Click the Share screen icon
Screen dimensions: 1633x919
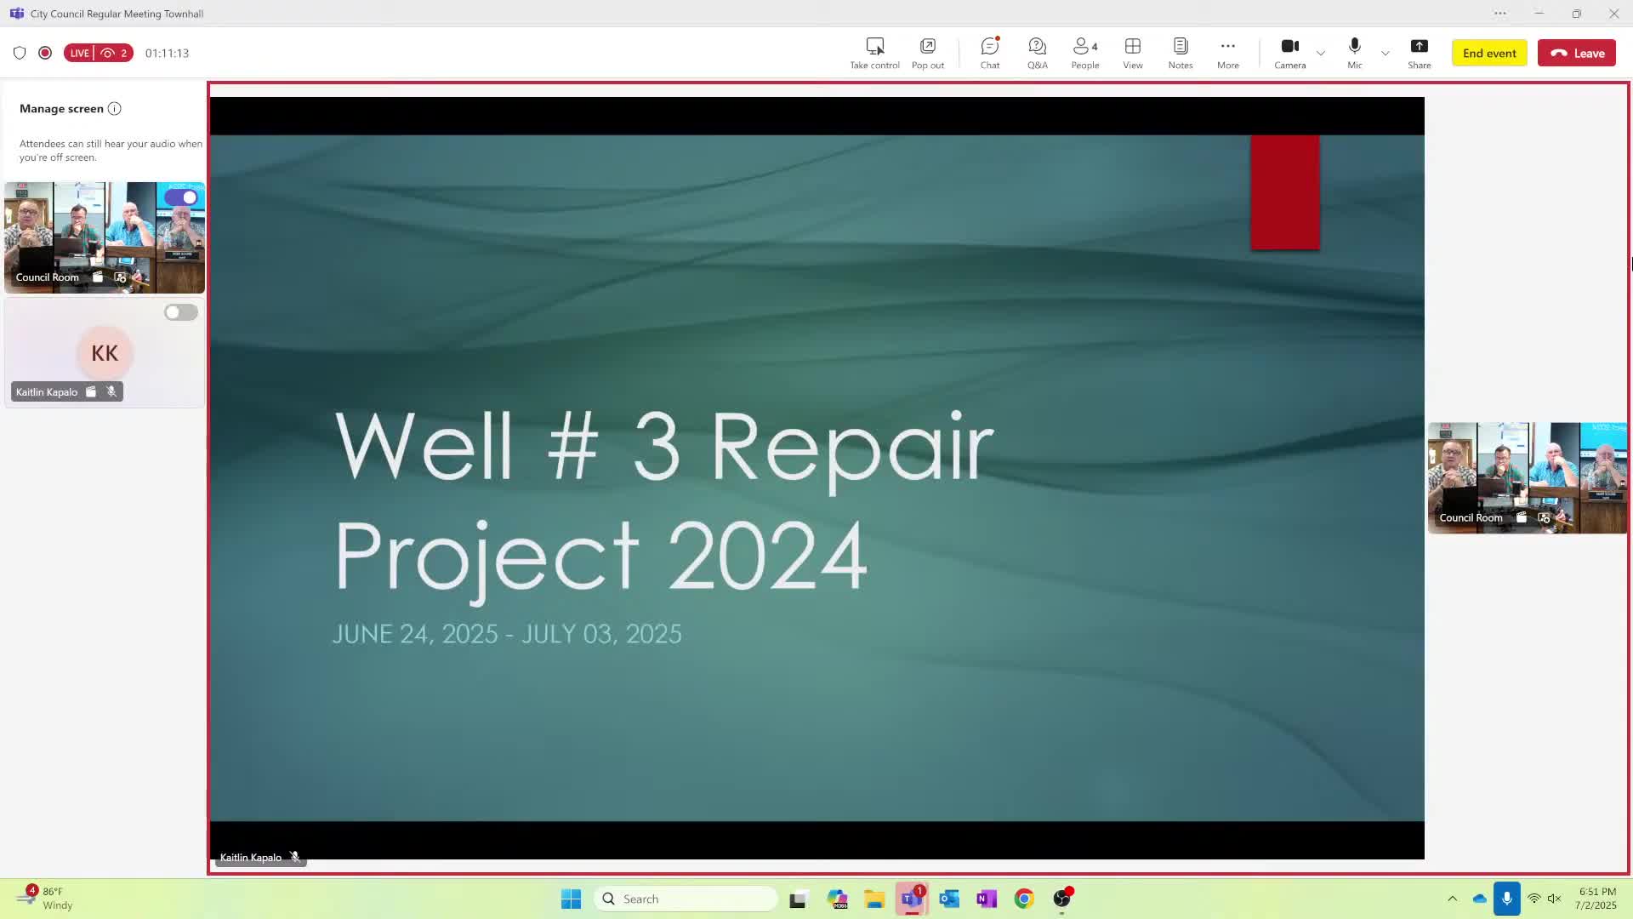click(x=1419, y=53)
